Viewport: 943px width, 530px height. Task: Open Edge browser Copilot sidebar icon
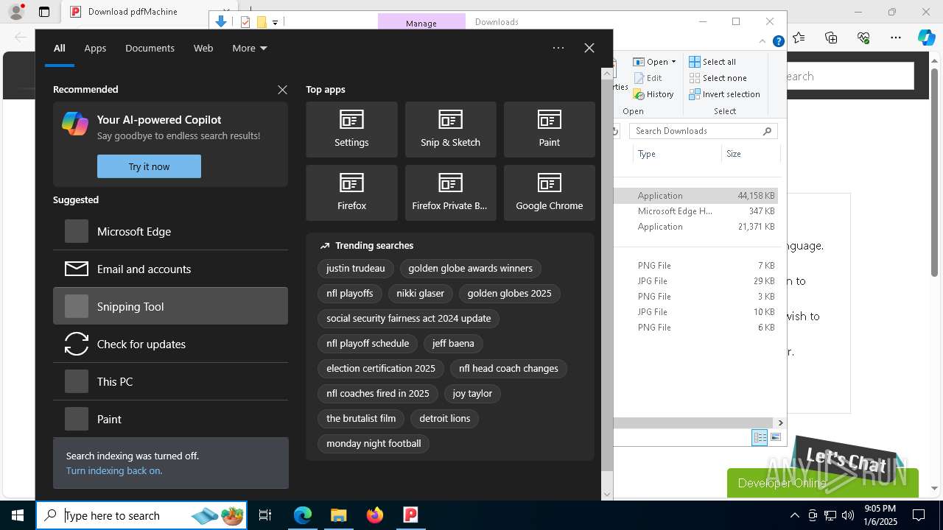926,38
